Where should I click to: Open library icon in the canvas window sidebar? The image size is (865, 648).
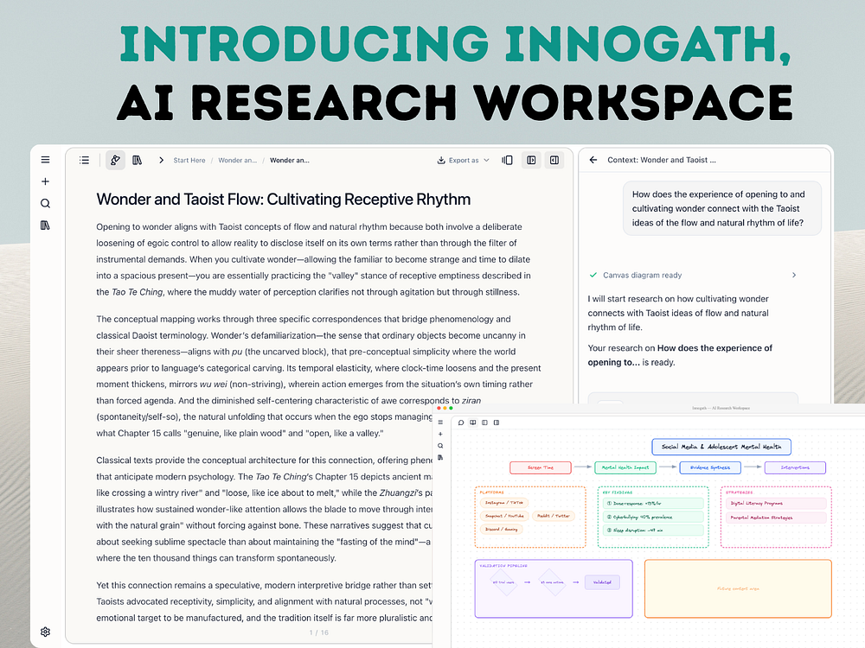click(x=440, y=457)
